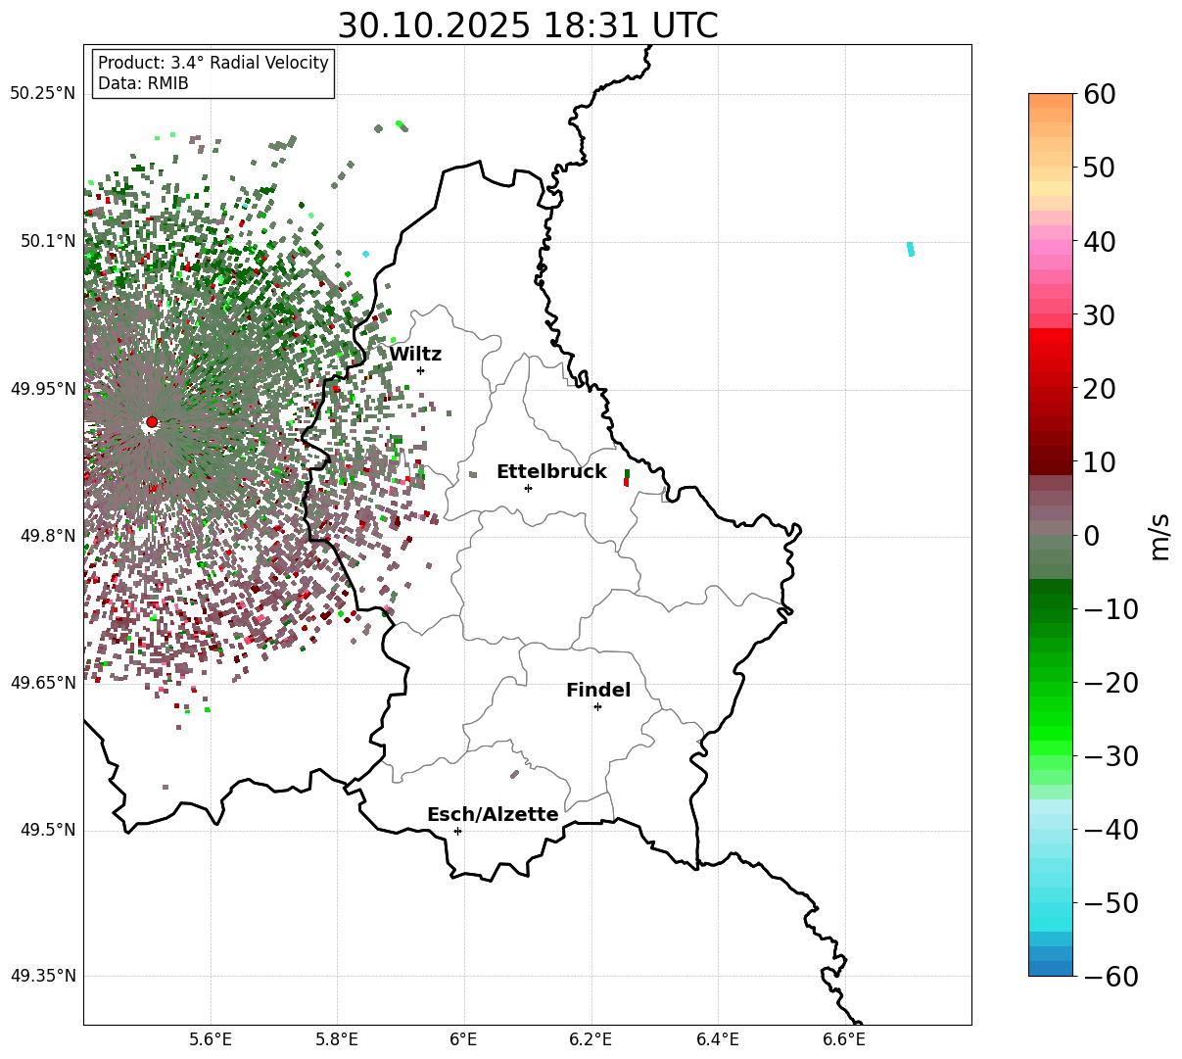The image size is (1182, 1059).
Task: Click the 5.8°E longitude tick label
Action: 337,1039
